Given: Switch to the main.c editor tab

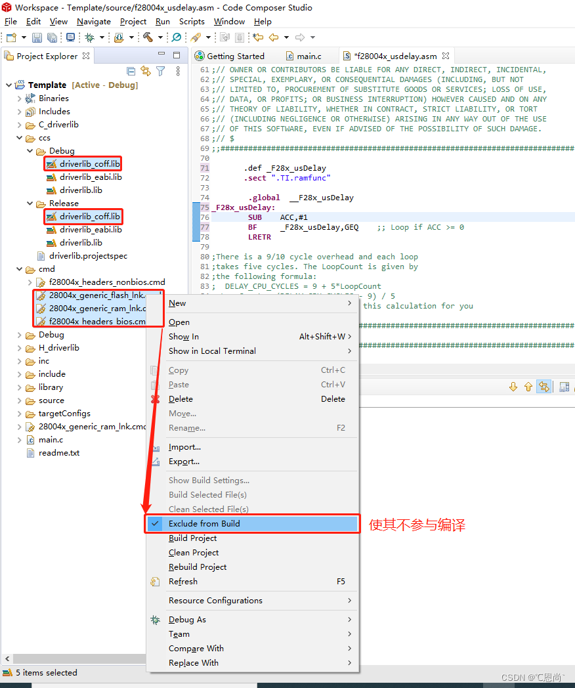Looking at the screenshot, I should 303,56.
